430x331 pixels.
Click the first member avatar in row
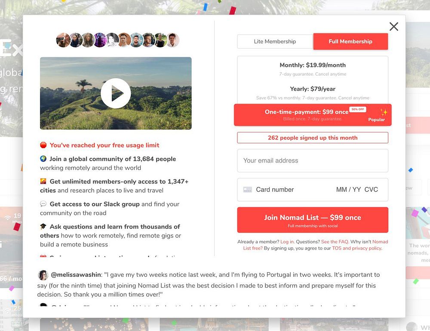63,40
